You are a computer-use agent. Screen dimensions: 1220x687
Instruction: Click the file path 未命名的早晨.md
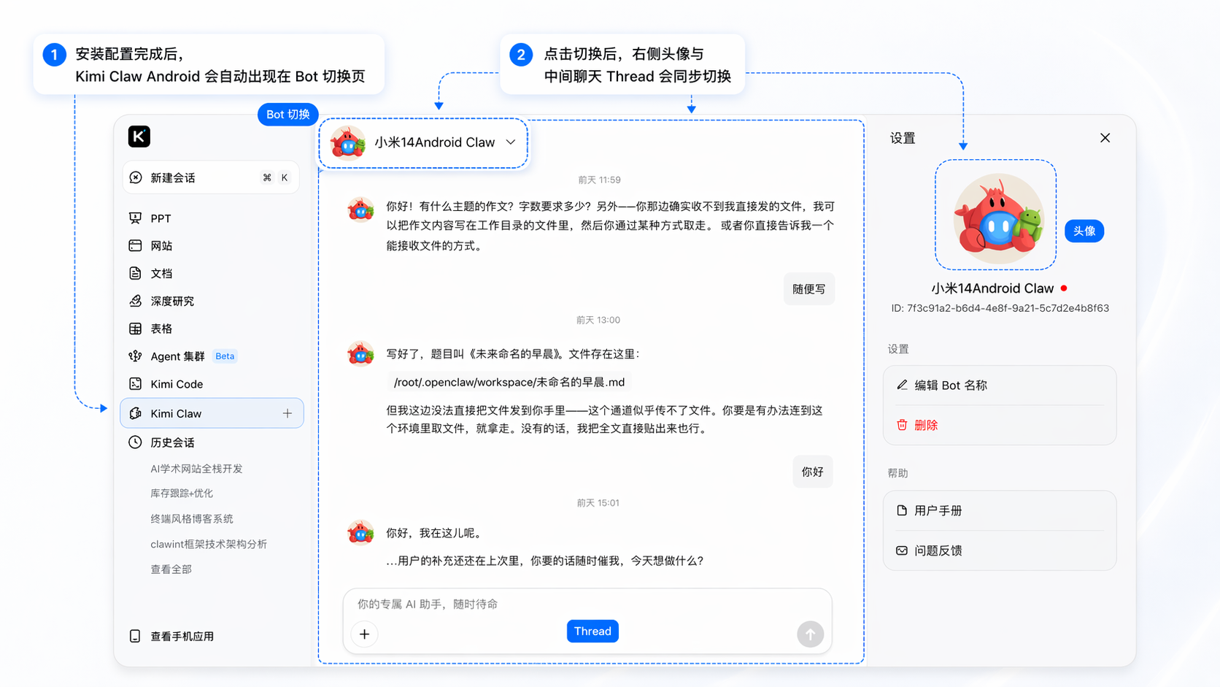point(509,382)
